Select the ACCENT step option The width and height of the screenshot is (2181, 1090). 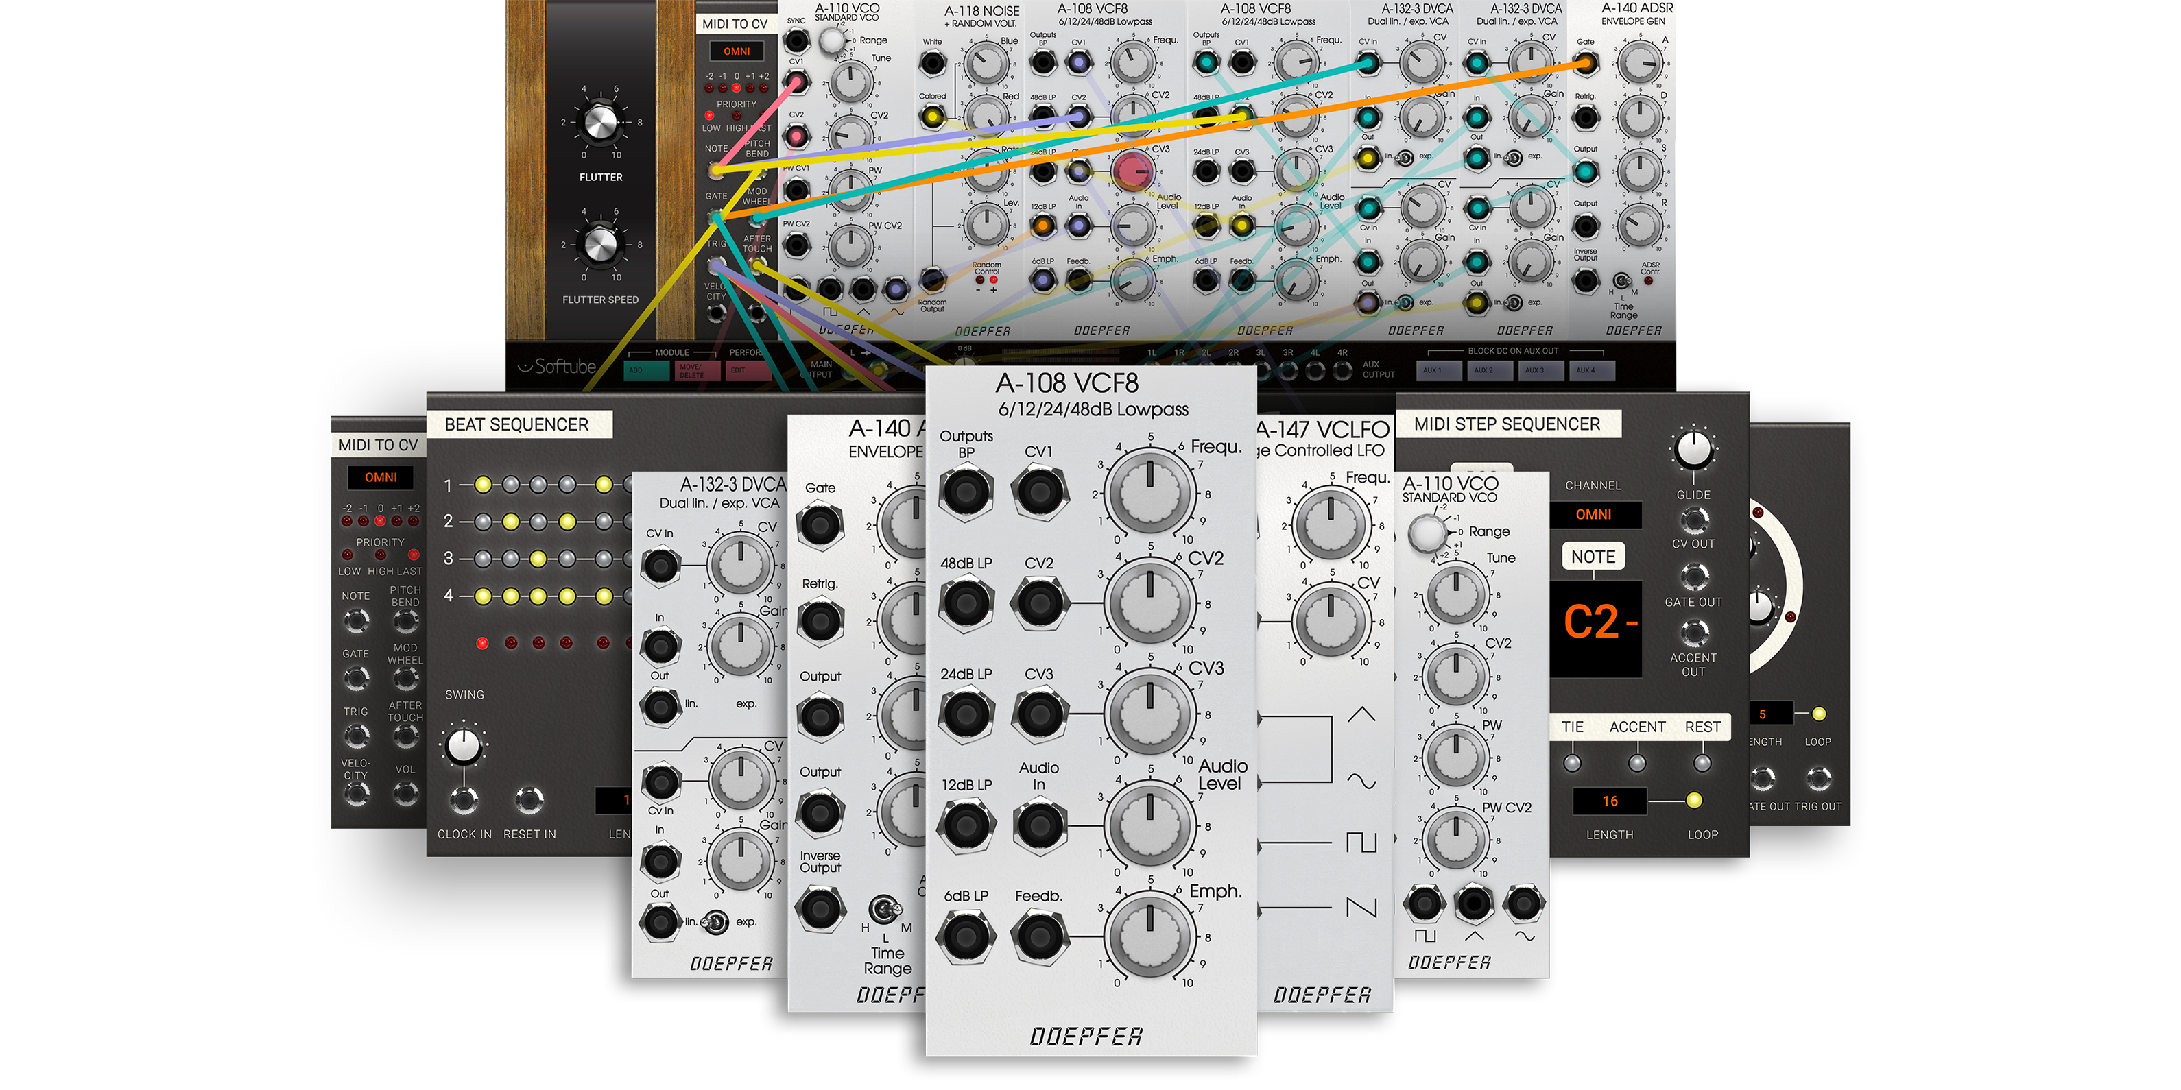point(1636,762)
